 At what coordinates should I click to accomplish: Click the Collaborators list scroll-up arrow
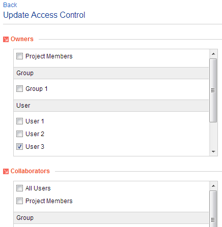click(213, 186)
